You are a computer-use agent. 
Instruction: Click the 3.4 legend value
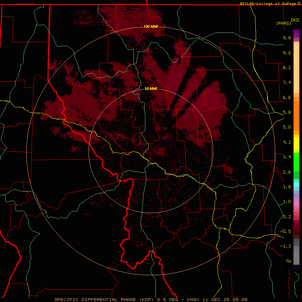click(x=287, y=157)
